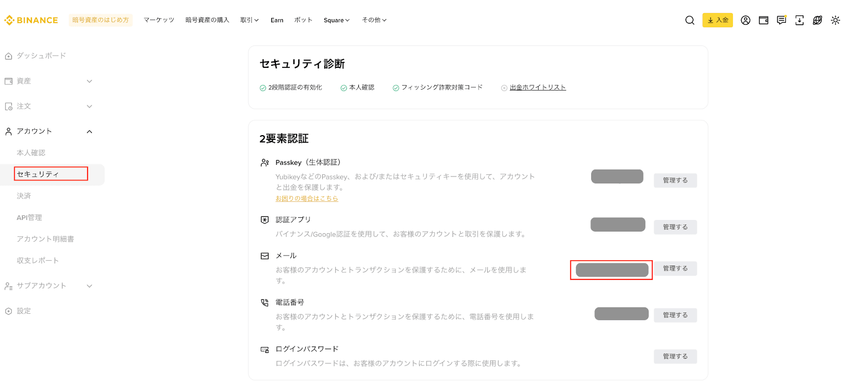Click the ダッシュボード sidebar label
849x389 pixels.
point(41,56)
